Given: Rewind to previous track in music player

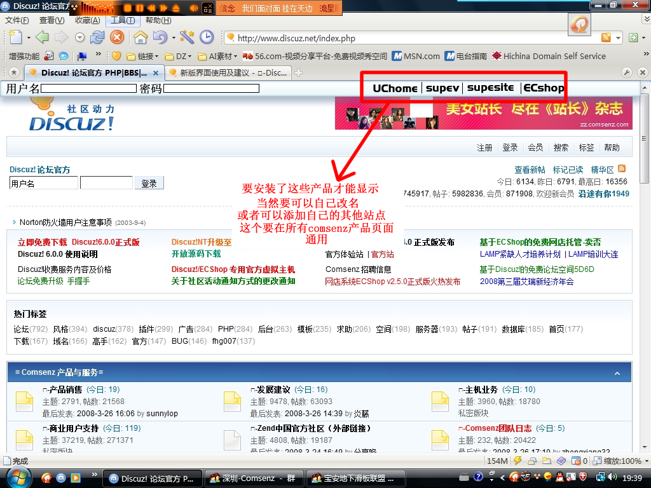Looking at the screenshot, I should (151, 8).
